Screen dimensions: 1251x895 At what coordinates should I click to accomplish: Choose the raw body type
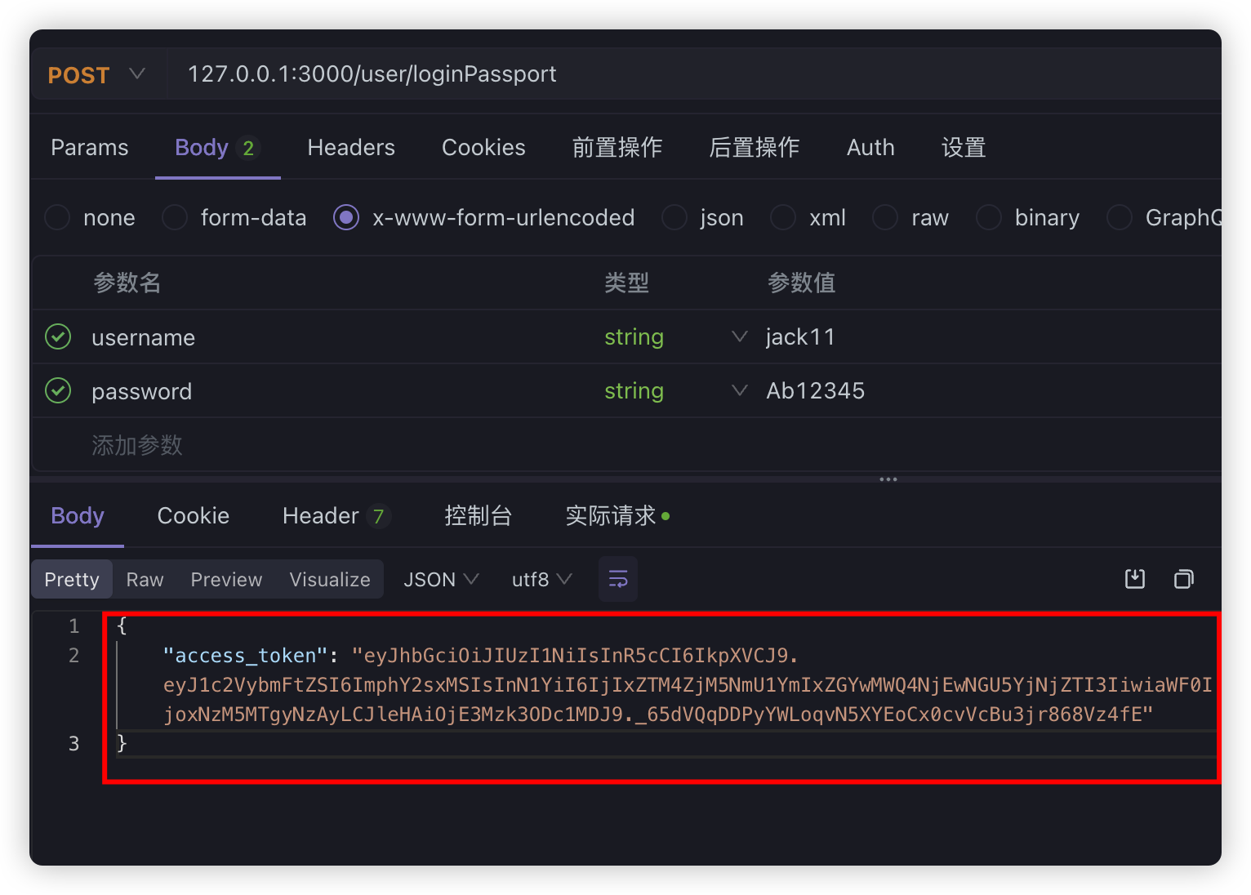coord(885,218)
